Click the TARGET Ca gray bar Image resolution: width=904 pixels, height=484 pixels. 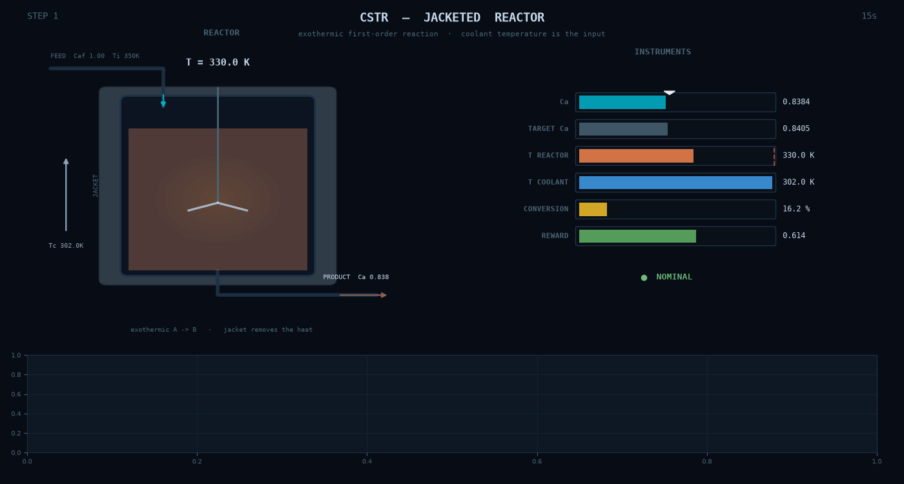[623, 129]
